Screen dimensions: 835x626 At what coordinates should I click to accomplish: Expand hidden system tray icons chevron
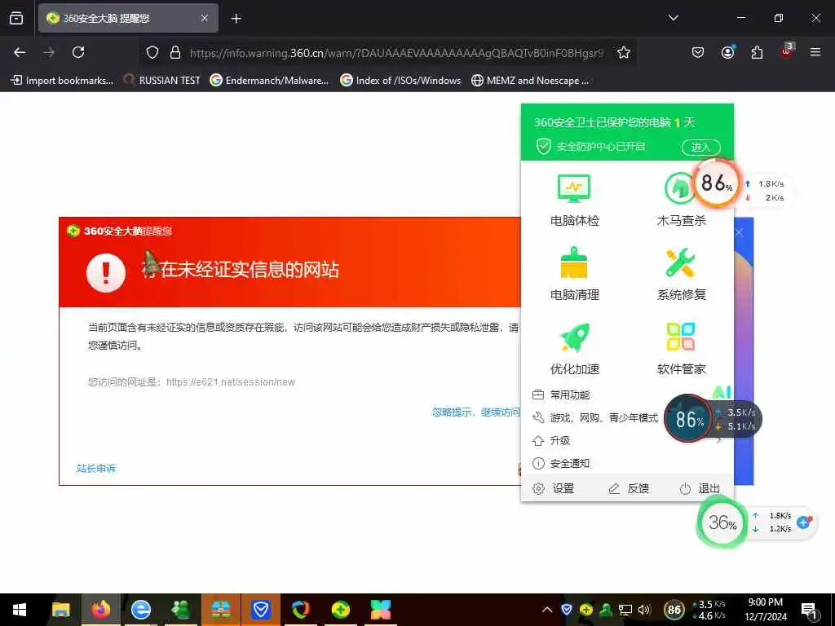click(547, 610)
